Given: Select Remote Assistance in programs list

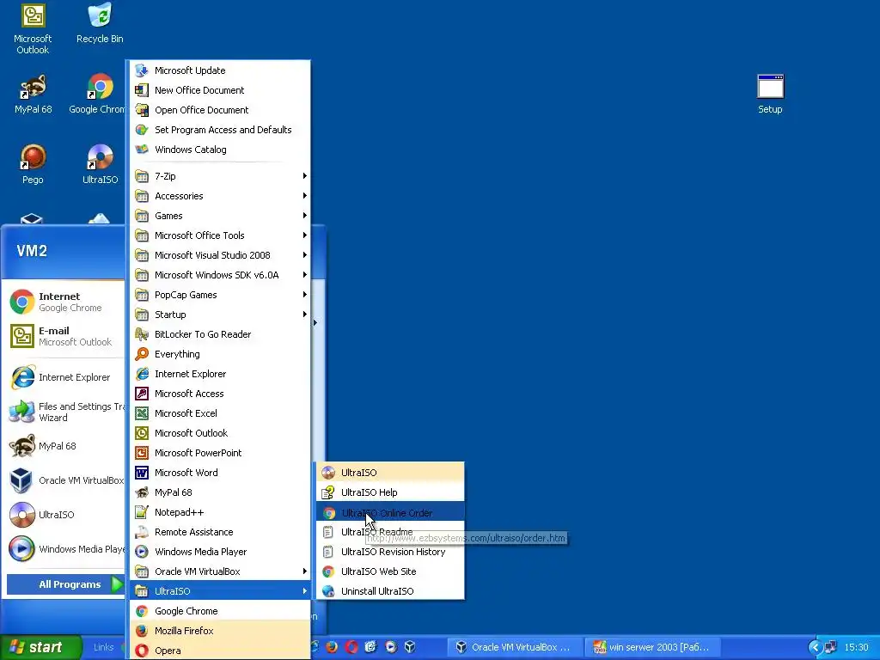Looking at the screenshot, I should point(221,532).
